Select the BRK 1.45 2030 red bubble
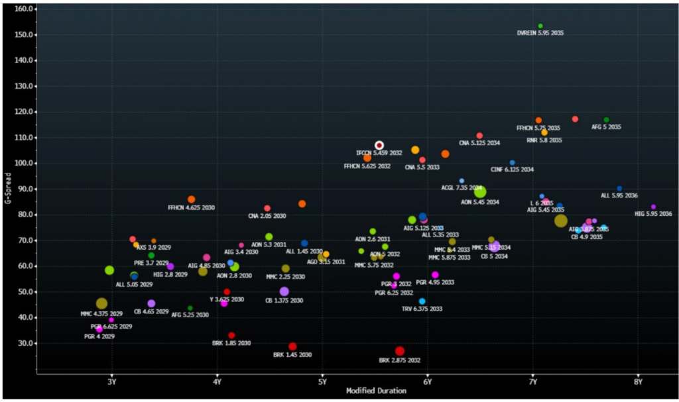The width and height of the screenshot is (679, 402). (292, 346)
